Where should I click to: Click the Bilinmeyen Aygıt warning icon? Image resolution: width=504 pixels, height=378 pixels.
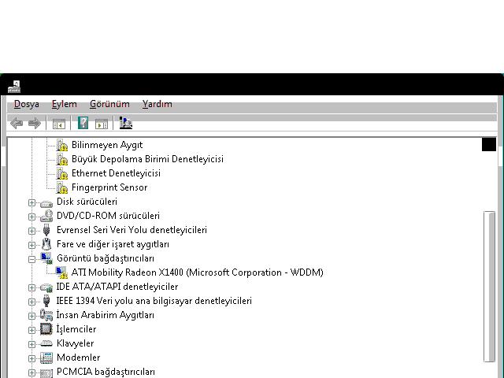61,145
